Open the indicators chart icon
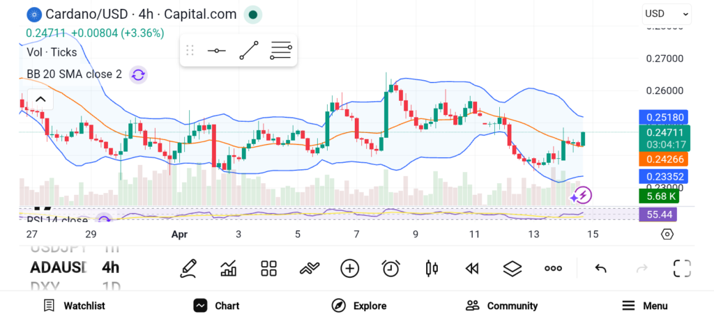This screenshot has width=714, height=321. (x=228, y=268)
